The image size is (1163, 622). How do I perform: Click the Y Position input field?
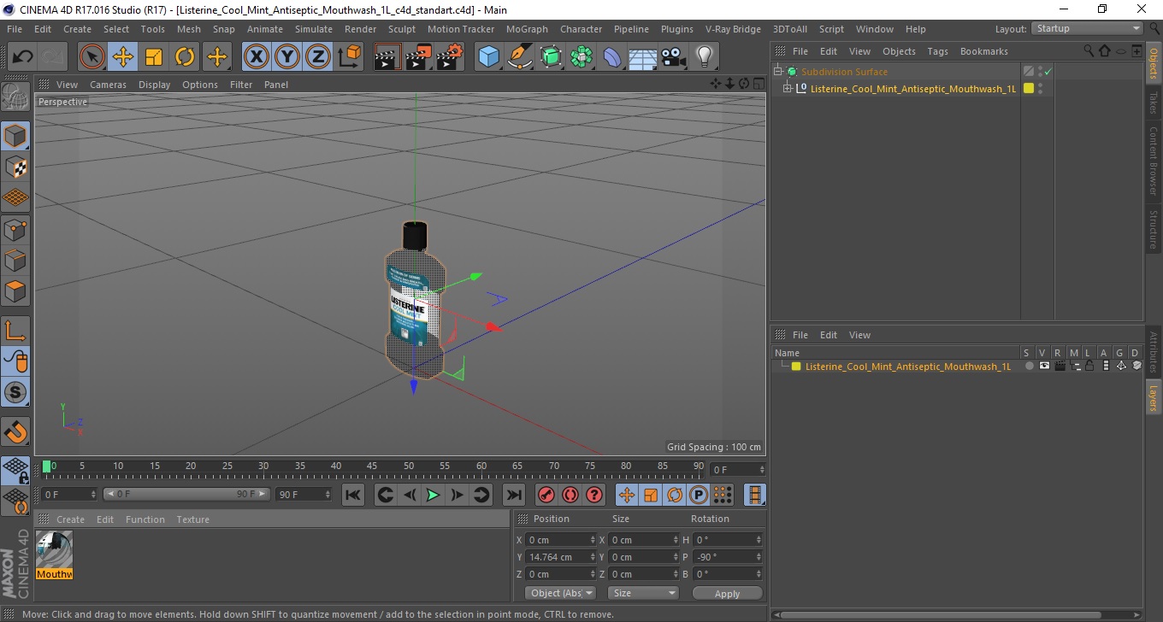point(561,557)
